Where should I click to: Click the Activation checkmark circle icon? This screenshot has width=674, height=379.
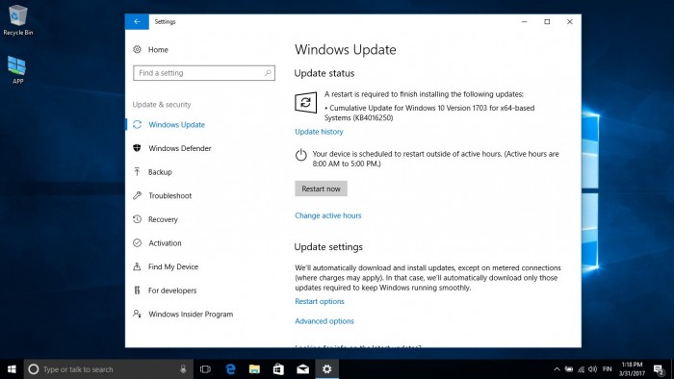click(137, 243)
